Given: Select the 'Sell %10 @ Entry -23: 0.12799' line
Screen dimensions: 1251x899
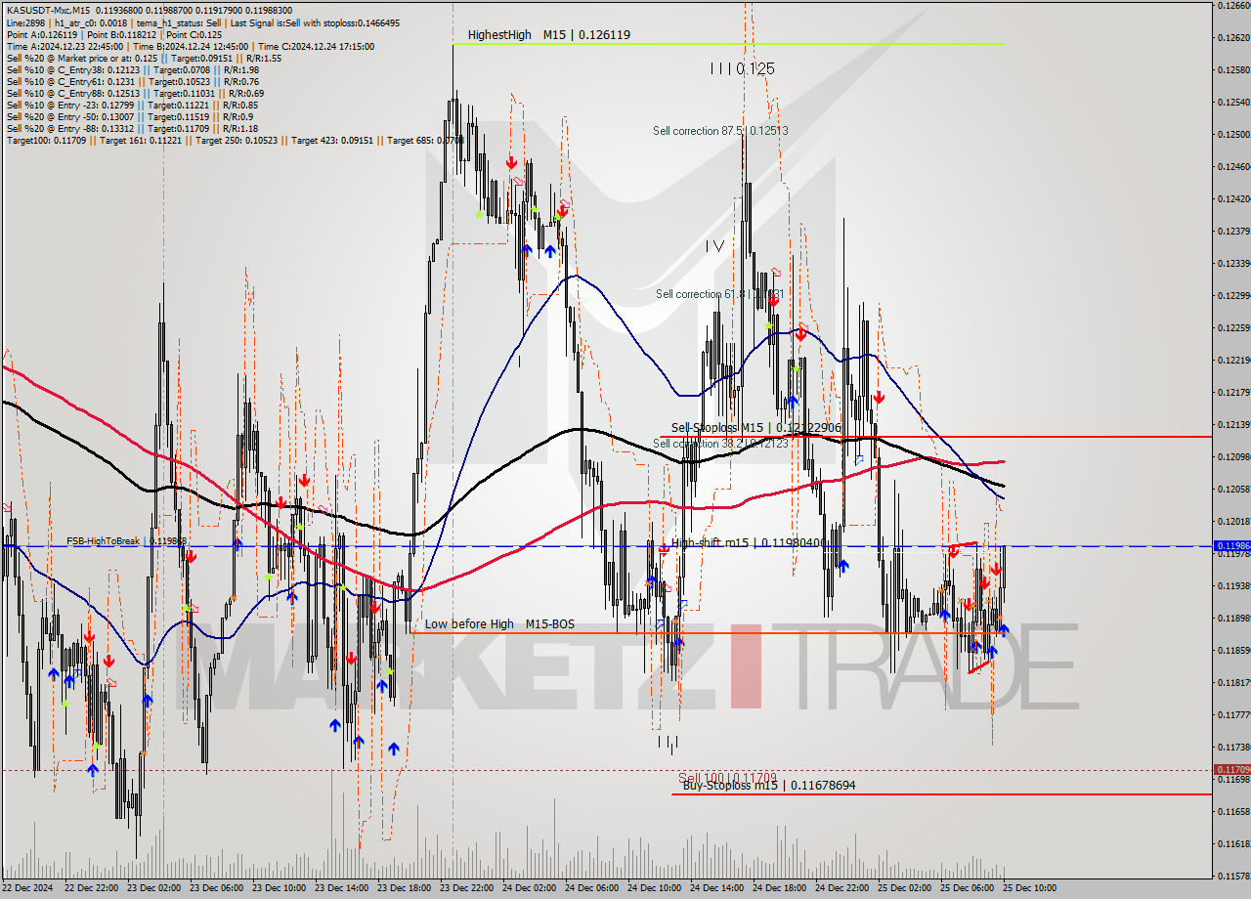Looking at the screenshot, I should tap(132, 105).
